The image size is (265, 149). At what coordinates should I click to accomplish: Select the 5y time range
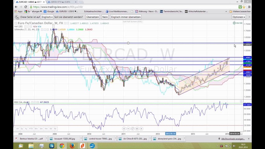[x=22, y=129]
